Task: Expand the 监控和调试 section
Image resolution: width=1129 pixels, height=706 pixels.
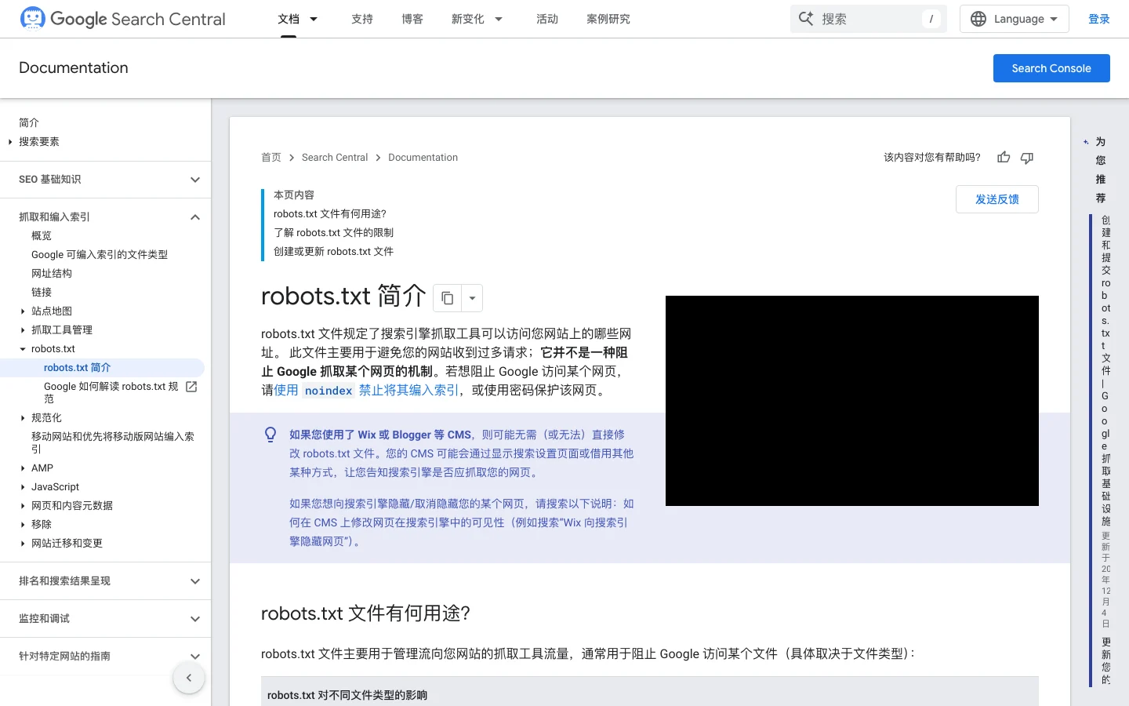Action: (x=195, y=619)
